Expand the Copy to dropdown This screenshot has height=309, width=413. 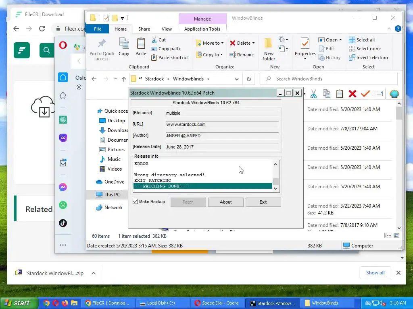[221, 55]
